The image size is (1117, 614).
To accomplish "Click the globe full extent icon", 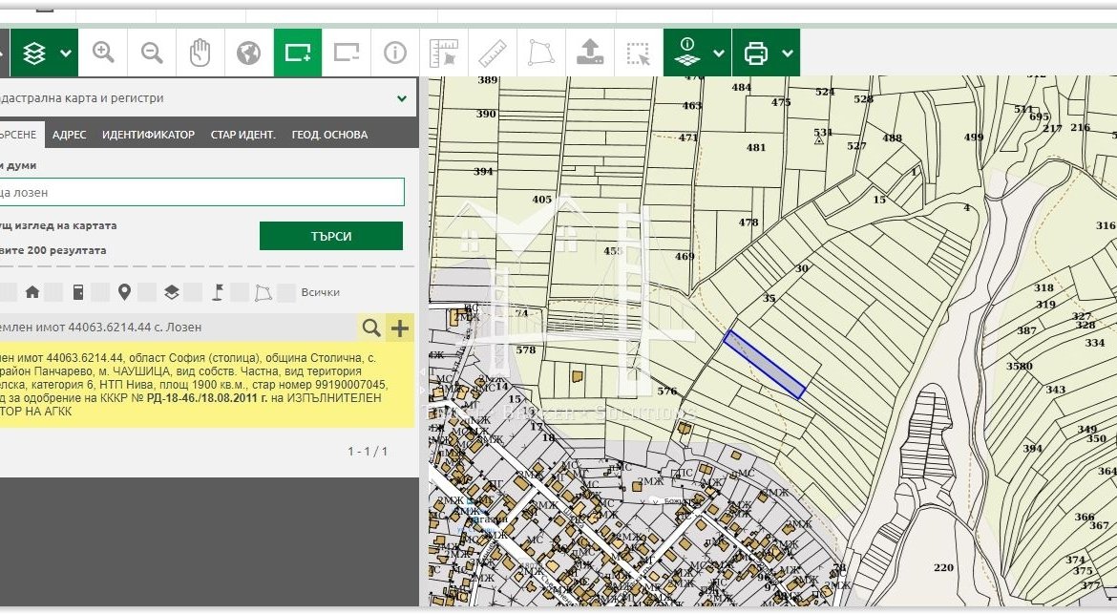I will point(248,53).
